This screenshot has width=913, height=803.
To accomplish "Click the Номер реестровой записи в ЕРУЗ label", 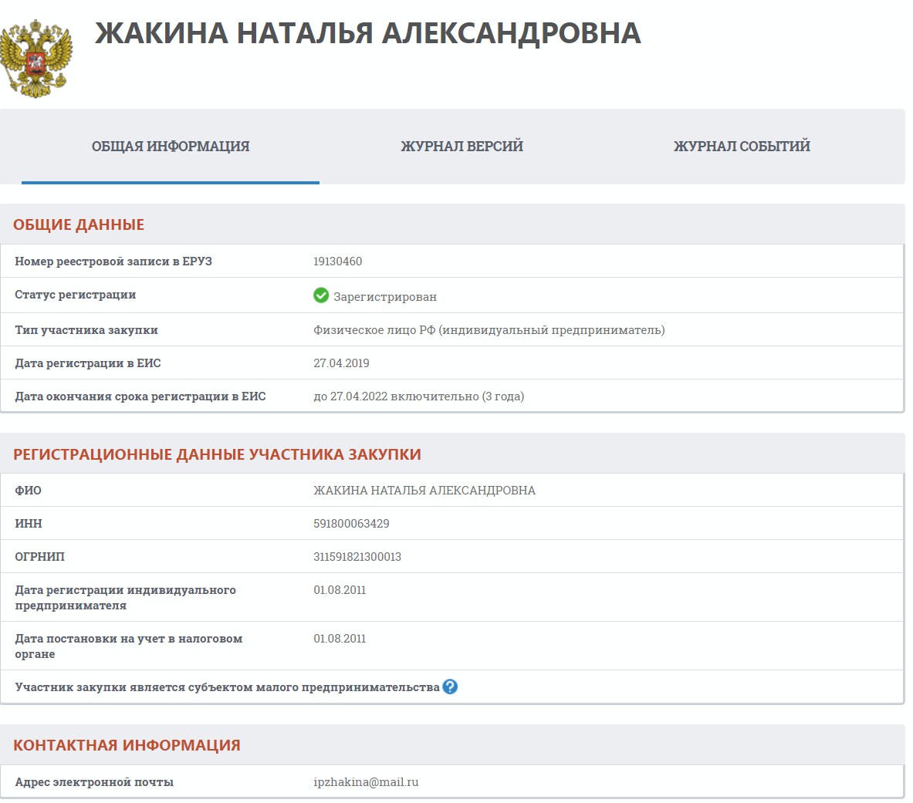I will tap(113, 261).
